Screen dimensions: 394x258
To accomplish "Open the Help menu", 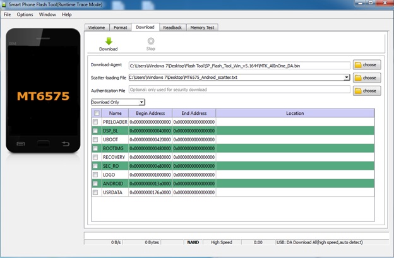I will [67, 15].
